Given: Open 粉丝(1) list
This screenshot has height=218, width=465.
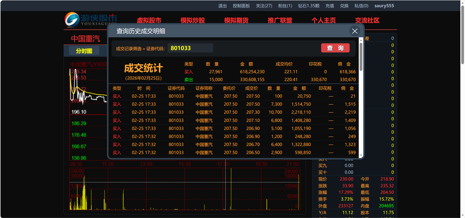Looking at the screenshot, I should pos(285,6).
